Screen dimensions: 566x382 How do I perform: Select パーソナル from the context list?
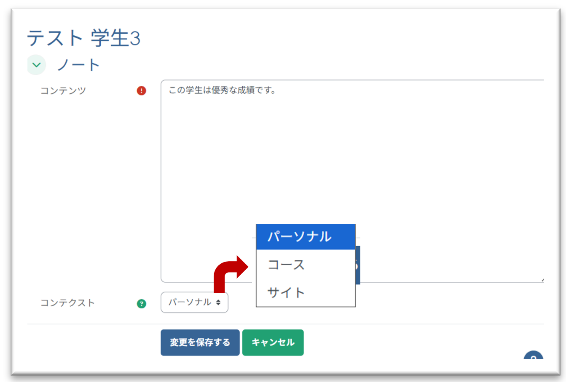(x=305, y=236)
